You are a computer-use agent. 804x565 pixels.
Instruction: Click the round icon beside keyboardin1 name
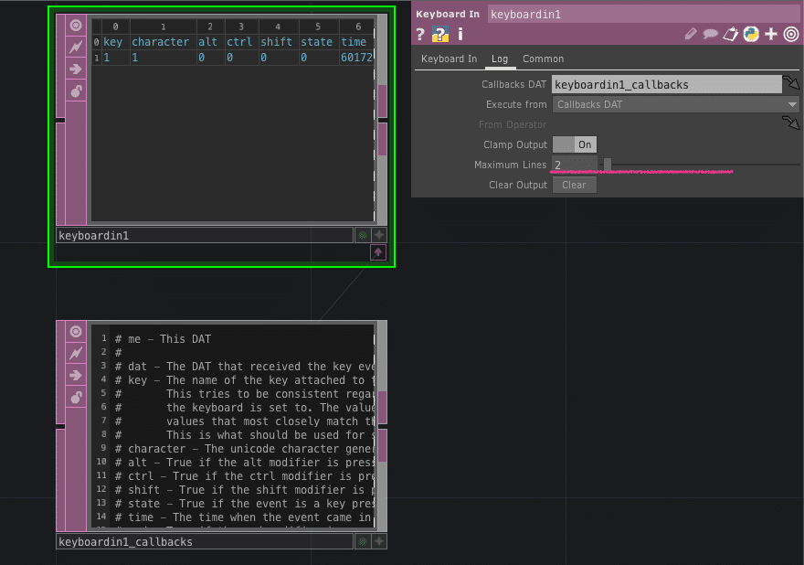click(x=363, y=236)
